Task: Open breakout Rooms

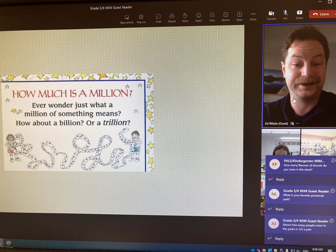Action: click(x=226, y=17)
